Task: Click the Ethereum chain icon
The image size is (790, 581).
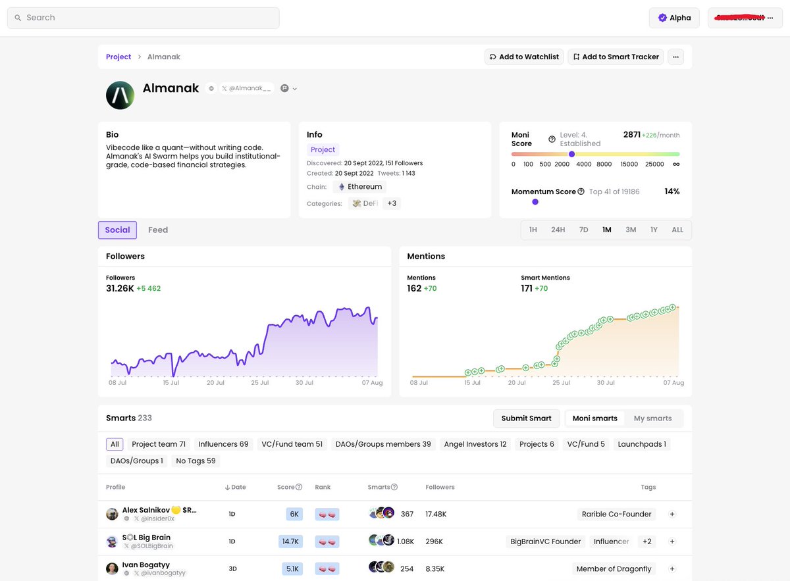Action: [341, 187]
